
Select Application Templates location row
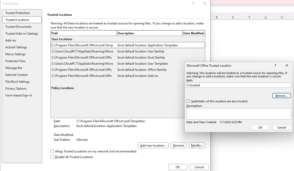[128, 45]
